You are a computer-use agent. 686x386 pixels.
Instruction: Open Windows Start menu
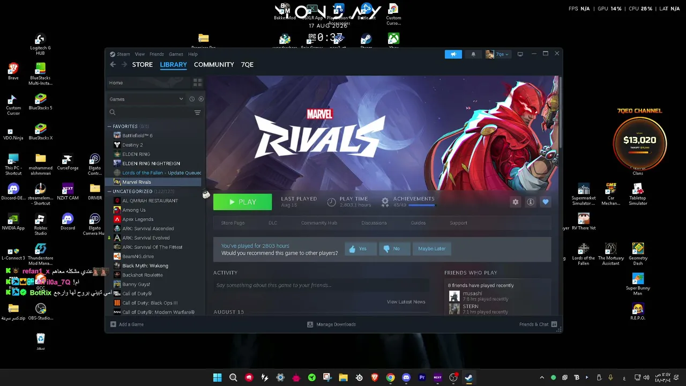217,377
